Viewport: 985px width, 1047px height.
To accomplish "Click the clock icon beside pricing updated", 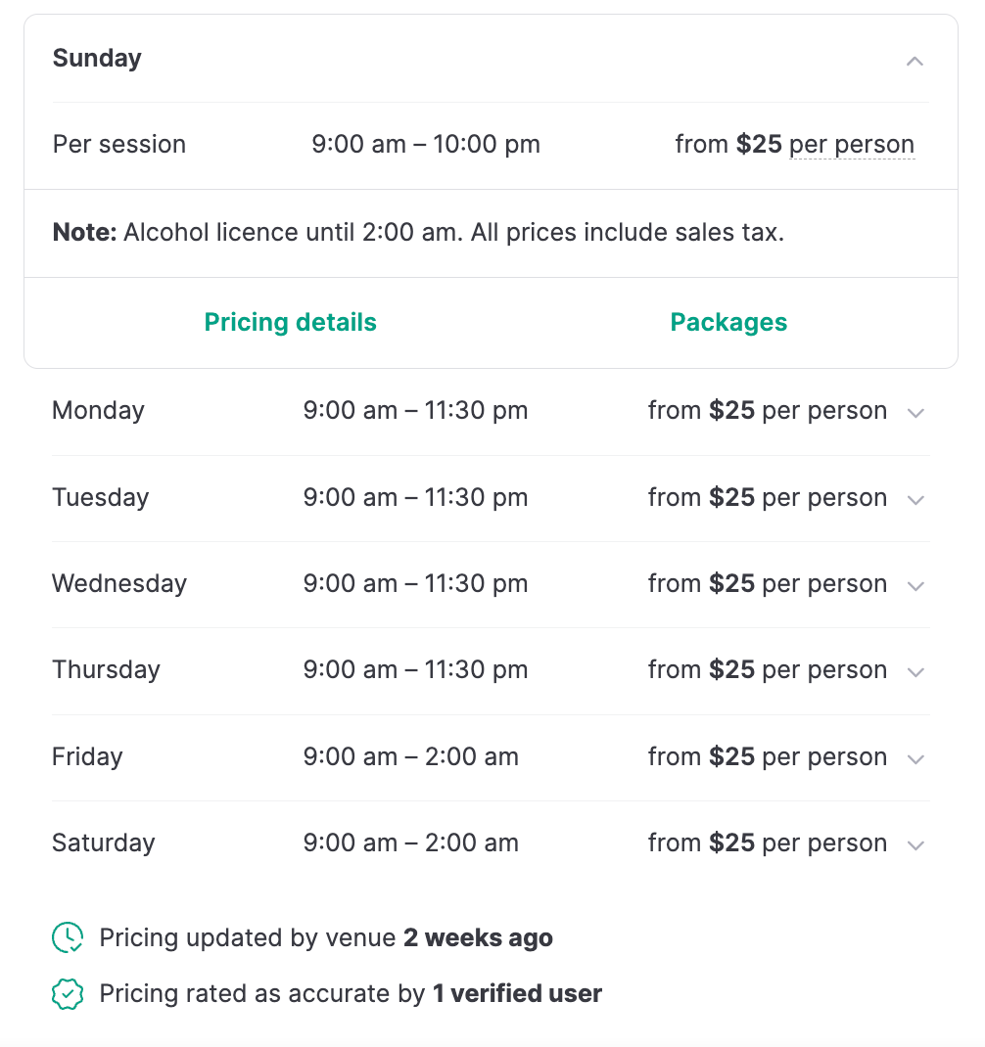I will [68, 937].
